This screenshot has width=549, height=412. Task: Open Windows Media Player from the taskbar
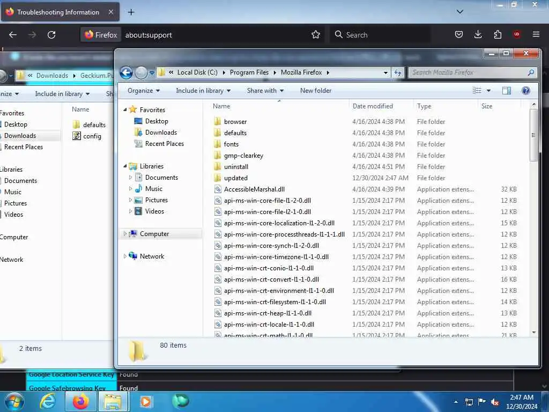point(146,401)
